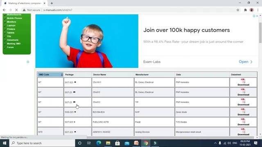The height and width of the screenshot is (147, 262).
Task: Sort table by the Manufacturer header
Action: pos(154,75)
